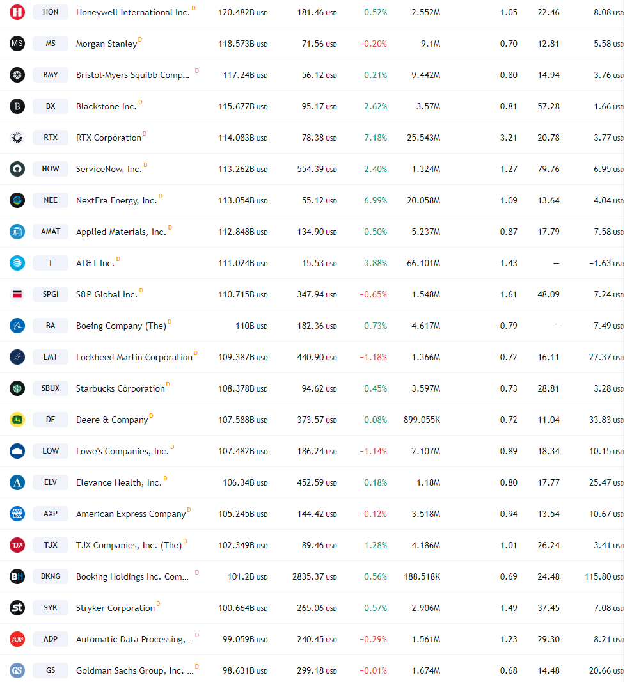
Task: Click the AT&T globe logo icon
Action: coord(17,263)
